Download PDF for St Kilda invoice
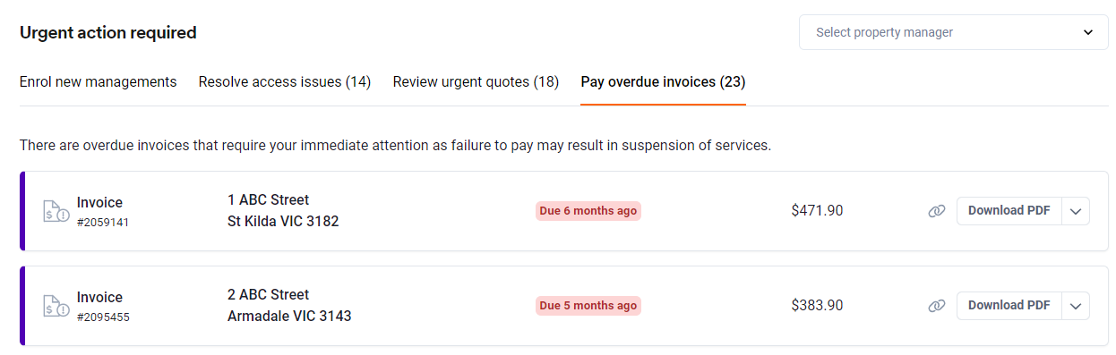The height and width of the screenshot is (355, 1116). (x=1009, y=211)
